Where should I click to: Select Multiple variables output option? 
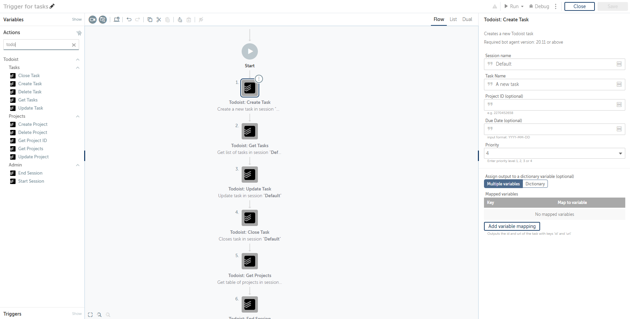[503, 184]
